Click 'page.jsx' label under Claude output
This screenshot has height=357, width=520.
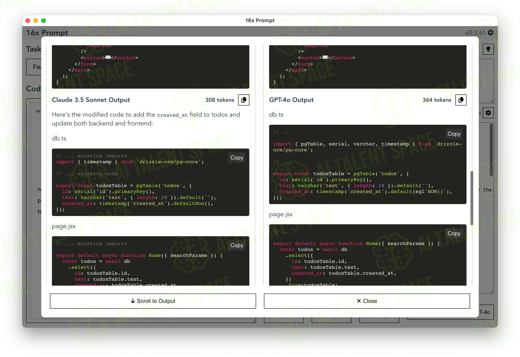pos(64,226)
